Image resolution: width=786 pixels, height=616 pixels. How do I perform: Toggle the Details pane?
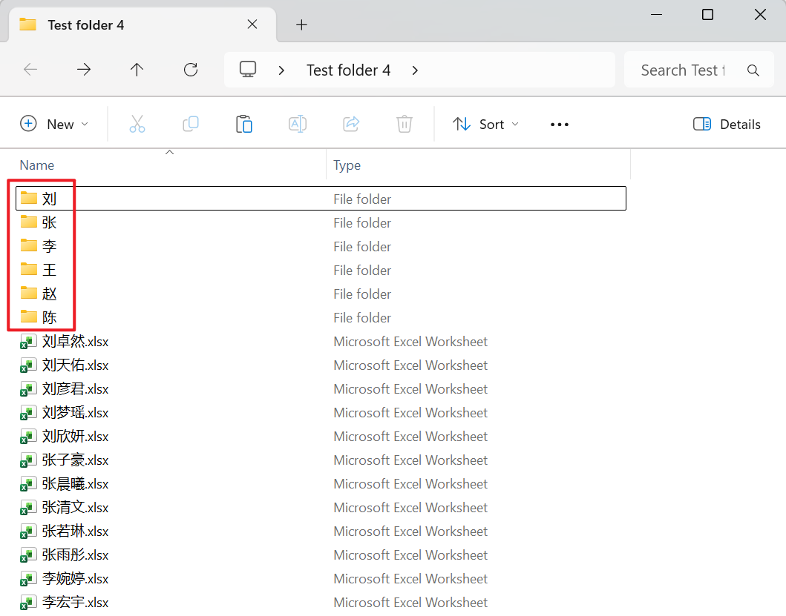tap(727, 124)
